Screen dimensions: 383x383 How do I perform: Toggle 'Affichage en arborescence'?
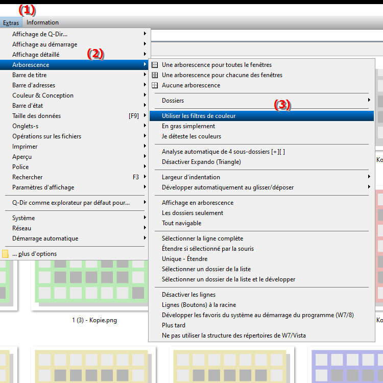click(x=261, y=203)
